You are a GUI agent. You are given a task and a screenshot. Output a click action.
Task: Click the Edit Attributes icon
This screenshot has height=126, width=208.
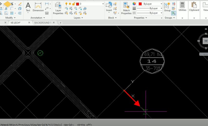[115, 13]
